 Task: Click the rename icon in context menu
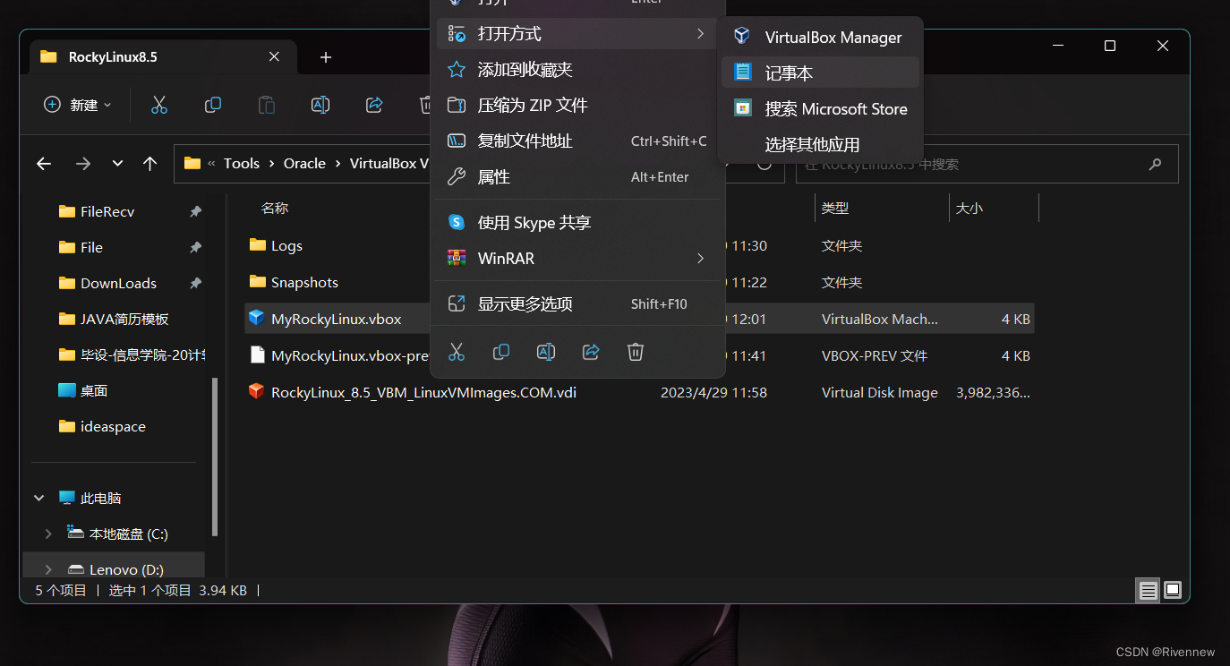pos(546,352)
